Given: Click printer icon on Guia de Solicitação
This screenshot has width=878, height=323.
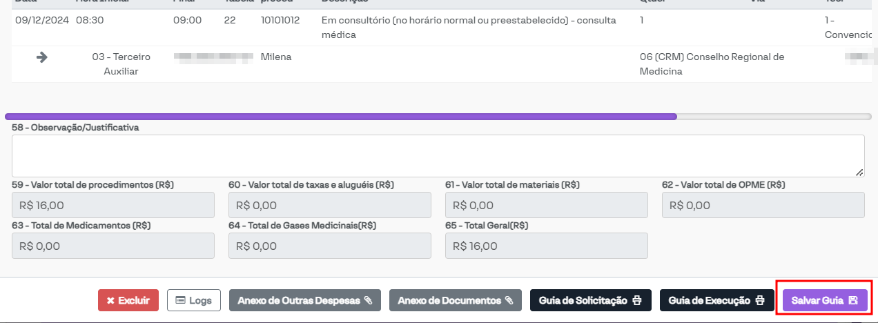Looking at the screenshot, I should click(x=637, y=301).
